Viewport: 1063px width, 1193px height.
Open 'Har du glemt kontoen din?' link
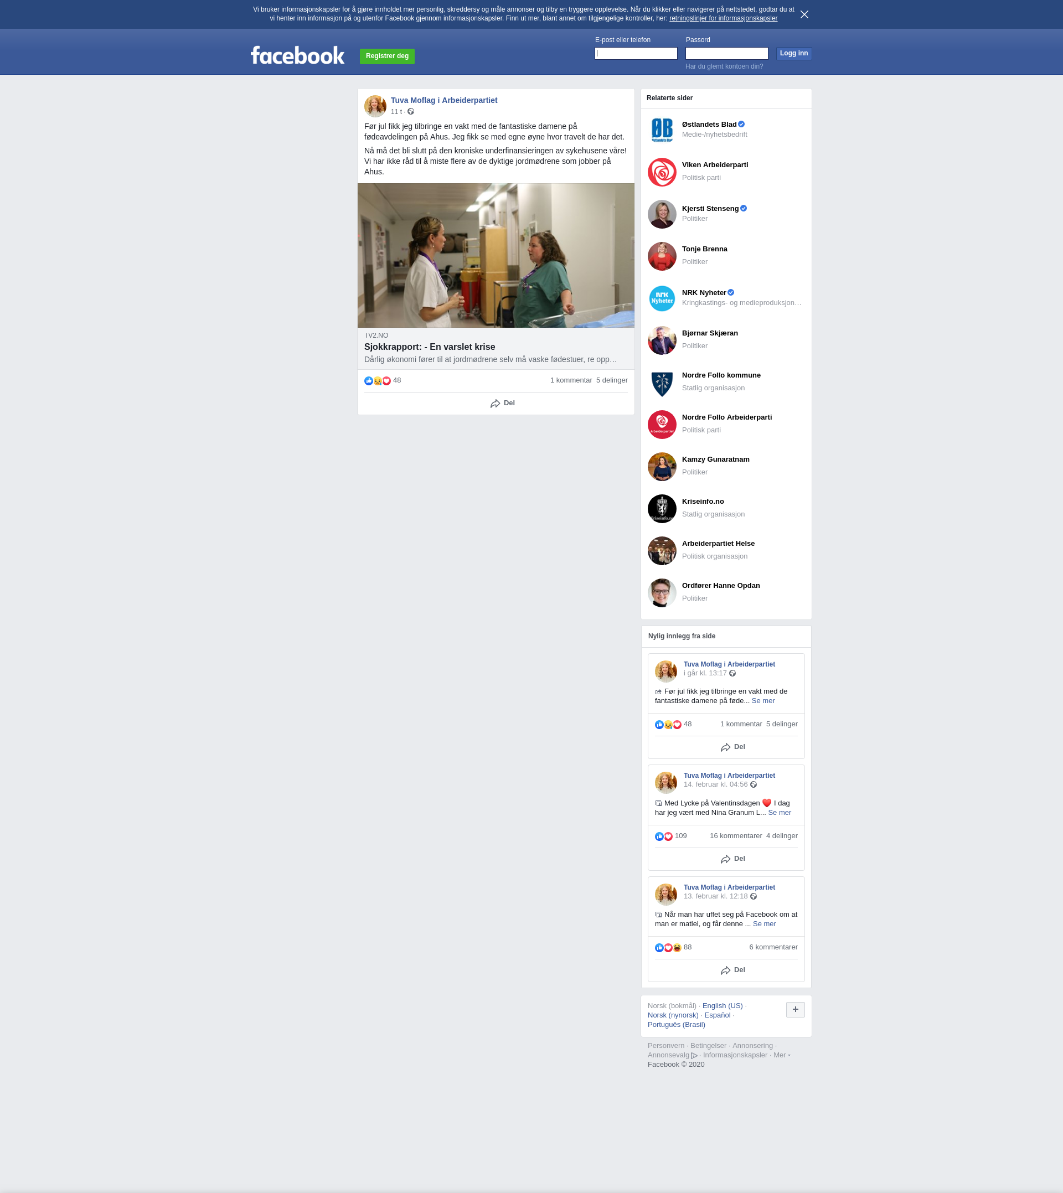[x=724, y=66]
